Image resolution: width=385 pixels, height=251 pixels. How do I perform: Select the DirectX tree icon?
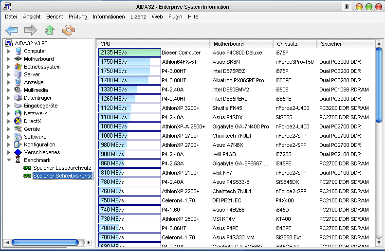(x=18, y=121)
